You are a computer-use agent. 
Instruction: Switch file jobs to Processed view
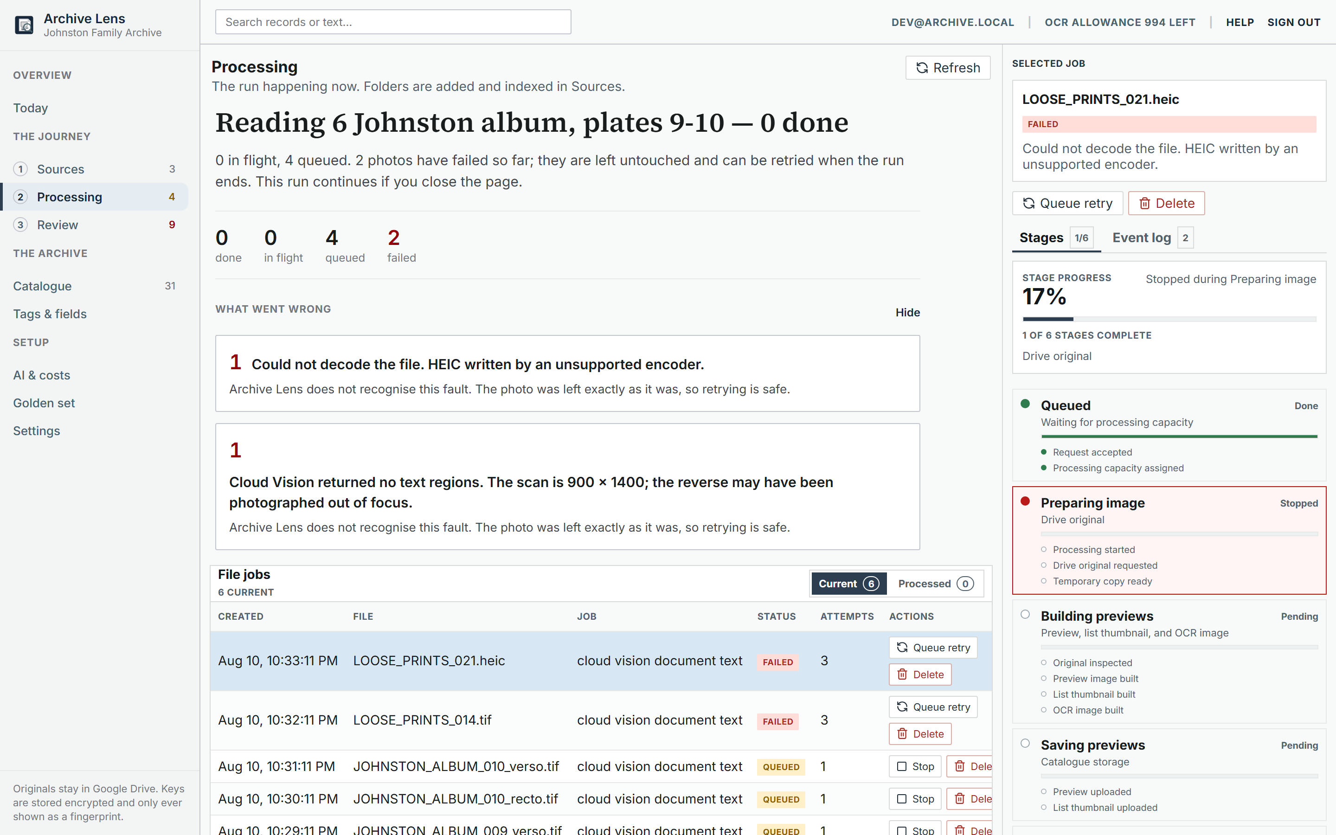tap(936, 584)
